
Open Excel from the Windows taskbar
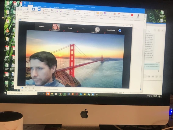point(65,94)
